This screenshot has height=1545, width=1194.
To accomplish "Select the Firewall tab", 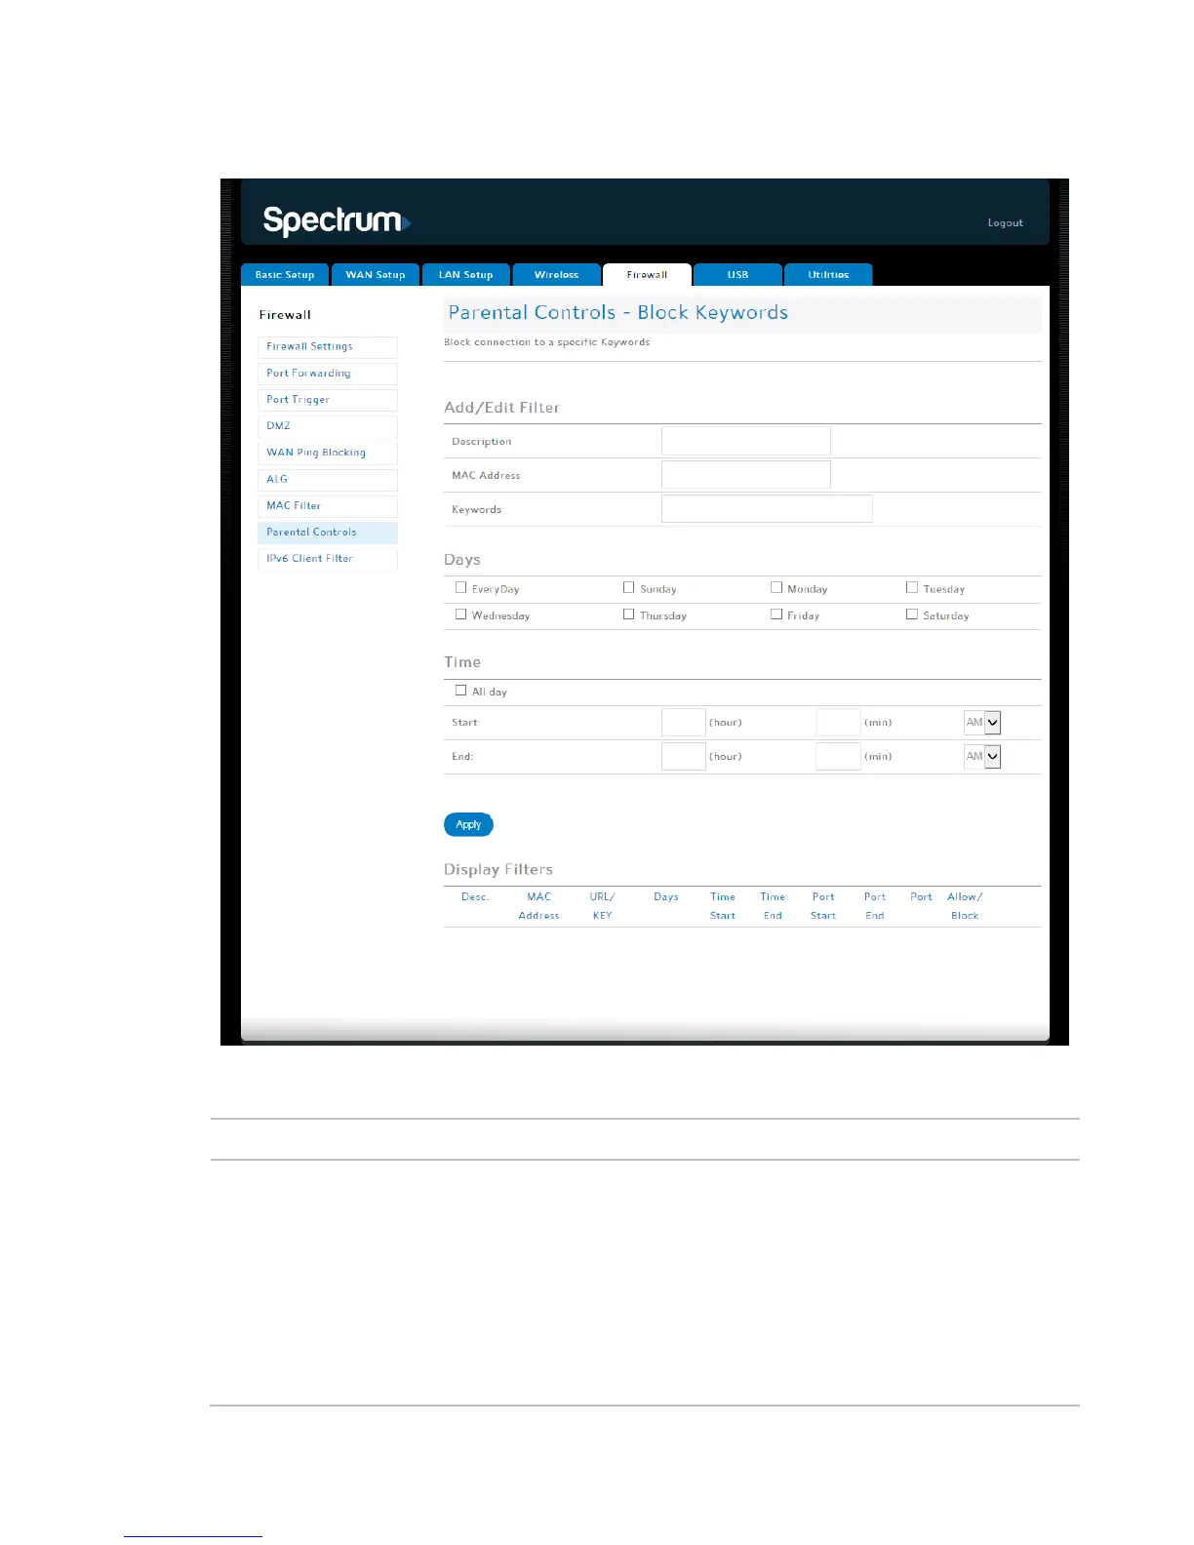I will point(647,275).
